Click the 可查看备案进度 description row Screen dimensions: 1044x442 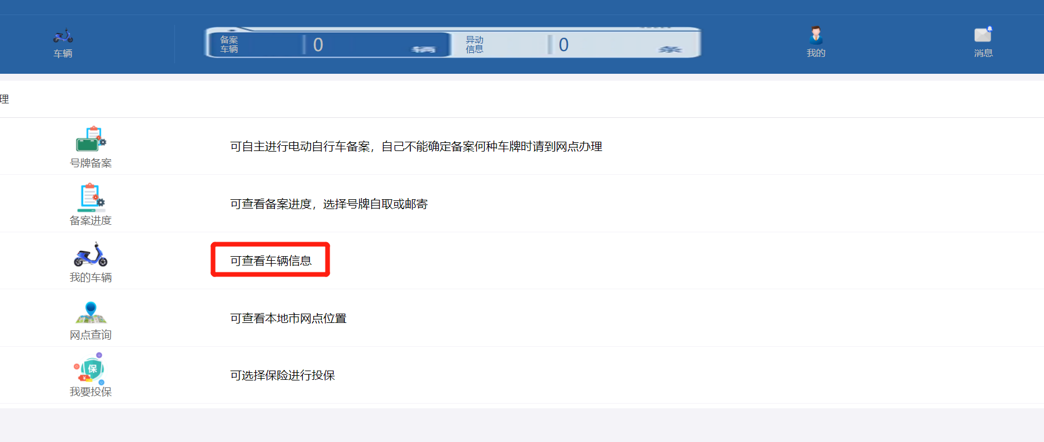pyautogui.click(x=329, y=204)
